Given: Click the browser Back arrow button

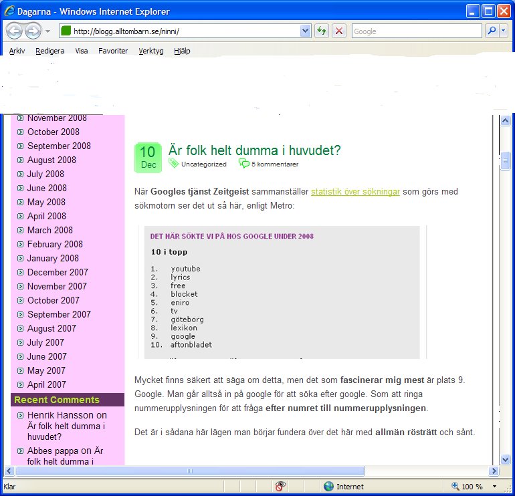Looking at the screenshot, I should [x=15, y=31].
